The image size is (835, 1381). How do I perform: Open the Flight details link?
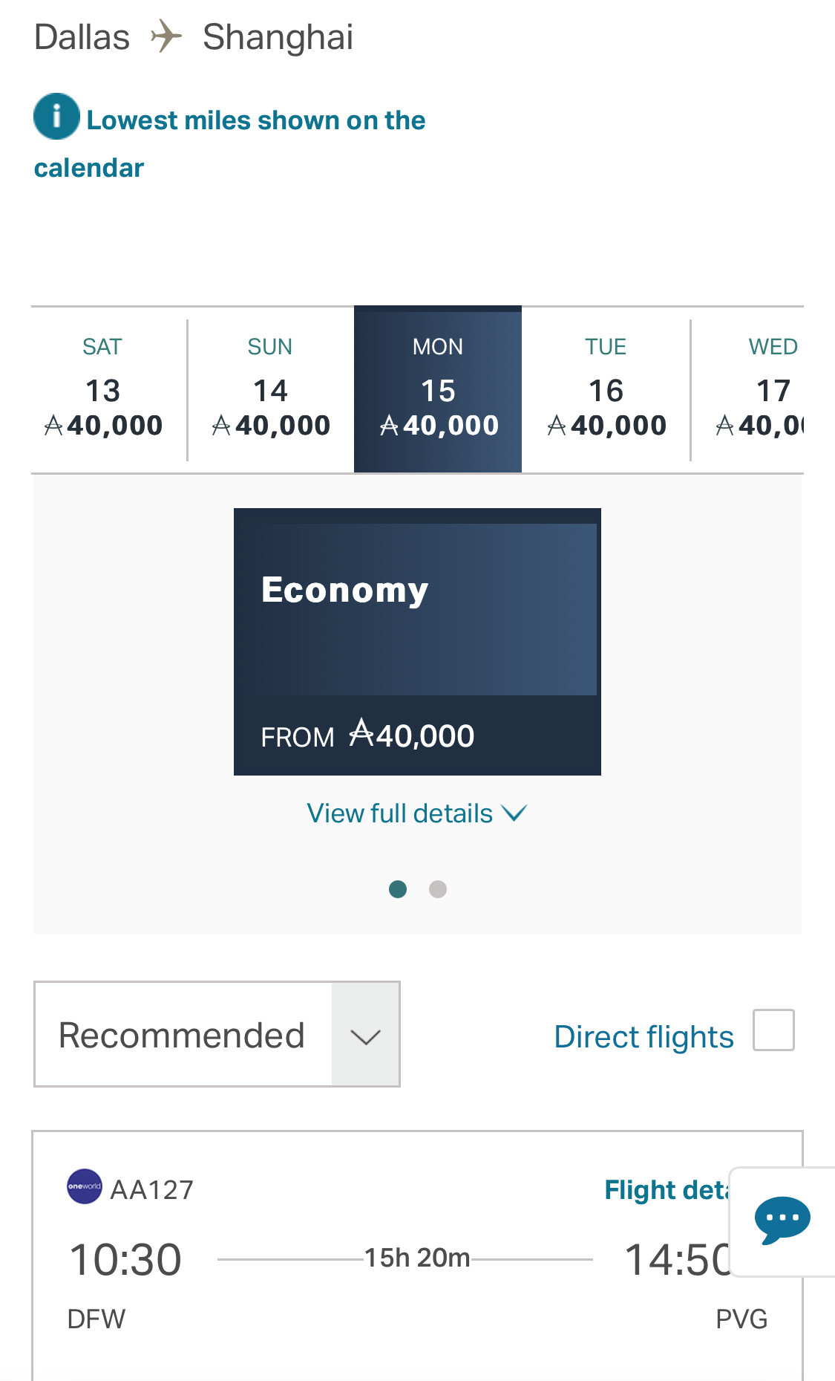click(x=666, y=1190)
